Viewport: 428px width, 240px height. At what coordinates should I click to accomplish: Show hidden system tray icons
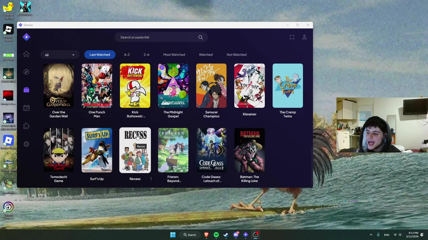point(371,235)
